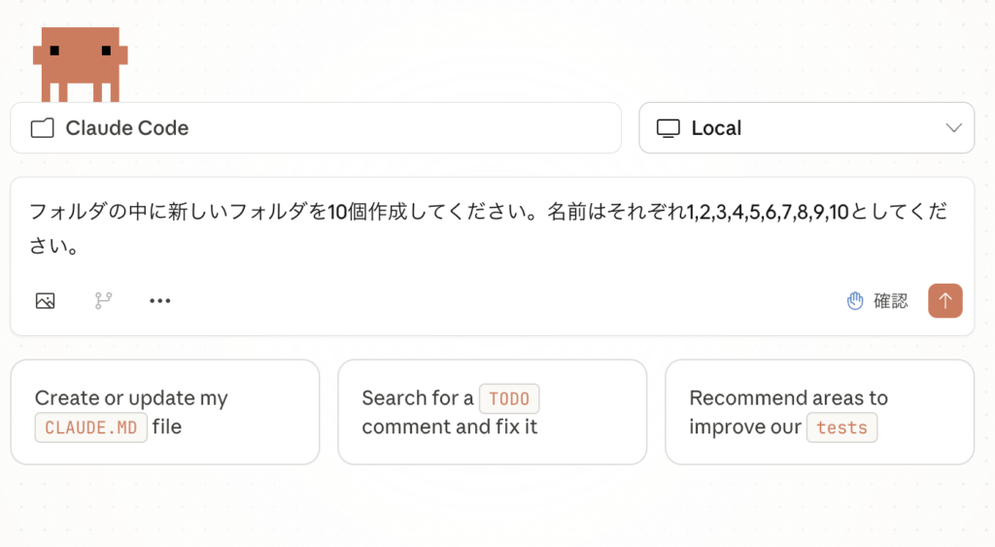Open the Claude Code folder selector
The width and height of the screenshot is (995, 547).
(x=315, y=128)
